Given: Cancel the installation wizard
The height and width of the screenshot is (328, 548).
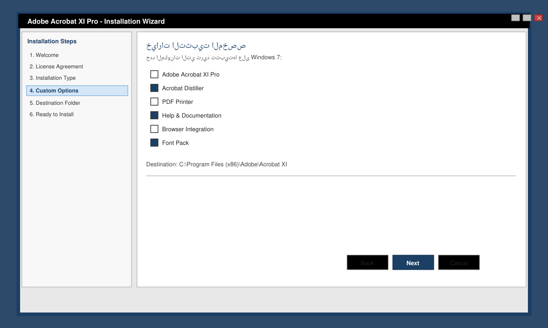Looking at the screenshot, I should 459,262.
